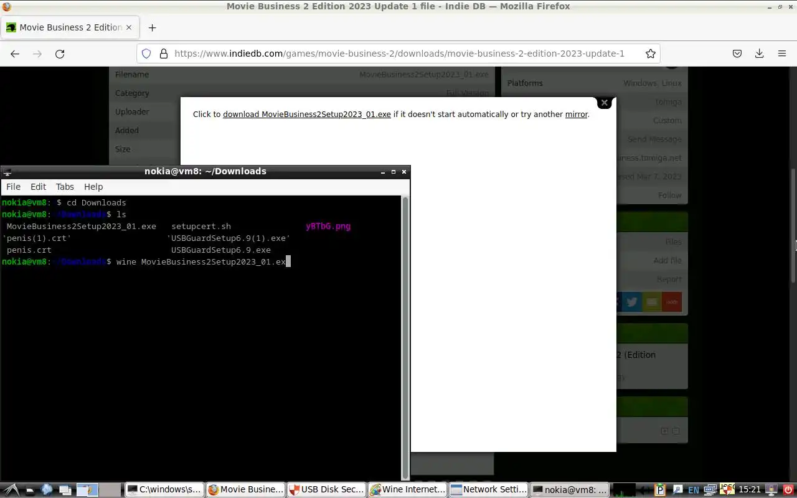Go forward in Firefox navigation
The image size is (797, 498).
[37, 54]
